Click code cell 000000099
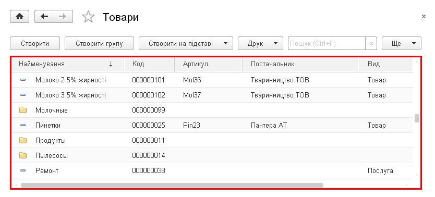 point(149,110)
